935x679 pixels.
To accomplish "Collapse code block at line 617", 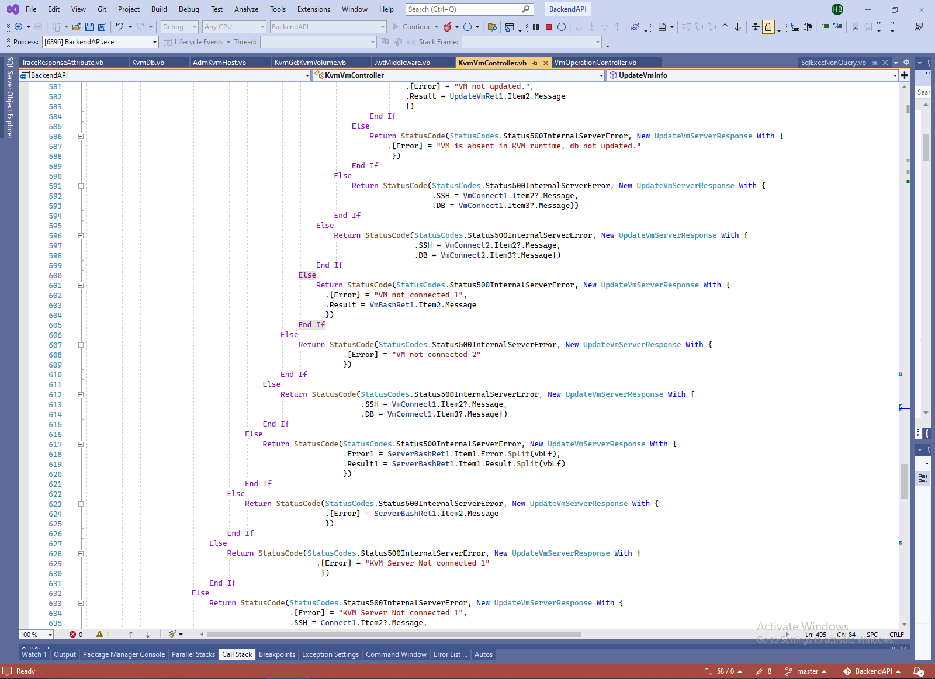I will click(81, 444).
